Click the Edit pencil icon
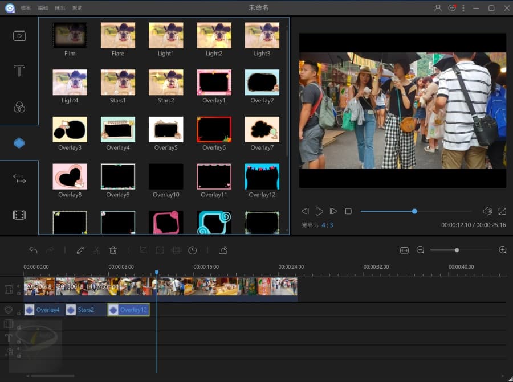 (80, 250)
